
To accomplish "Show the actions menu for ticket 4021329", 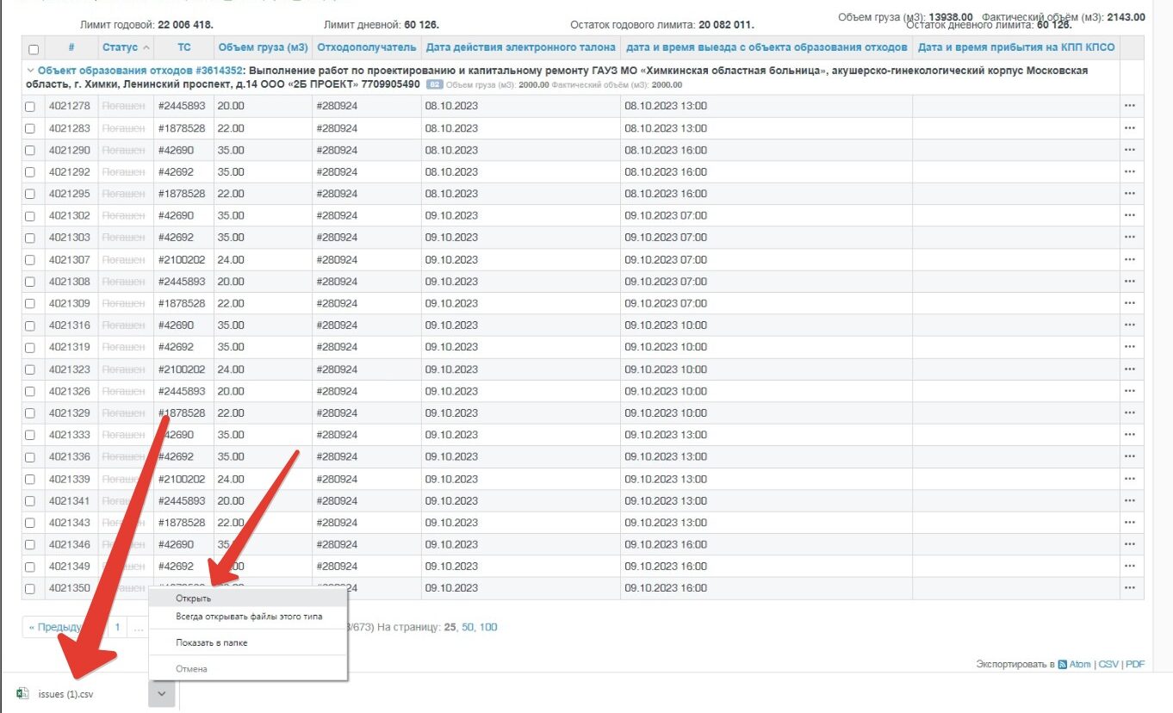I will 1130,413.
